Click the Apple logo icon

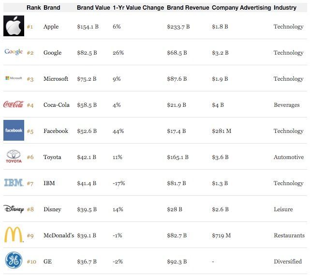14,26
